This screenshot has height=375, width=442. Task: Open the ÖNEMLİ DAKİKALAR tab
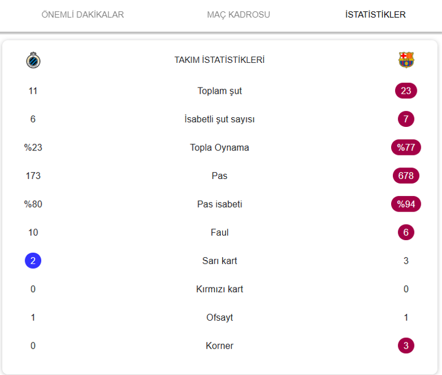pos(83,15)
